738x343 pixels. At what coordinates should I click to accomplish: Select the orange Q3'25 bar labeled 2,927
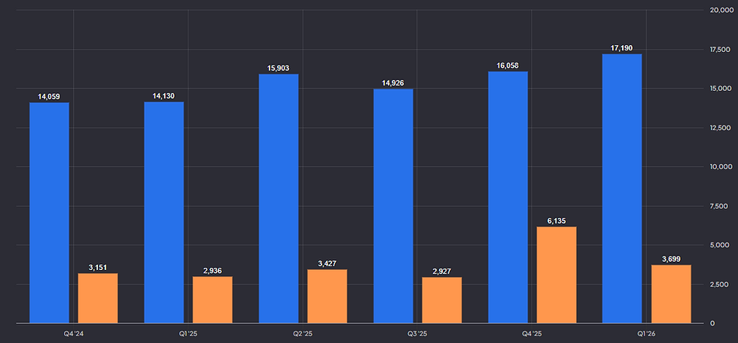pos(442,300)
